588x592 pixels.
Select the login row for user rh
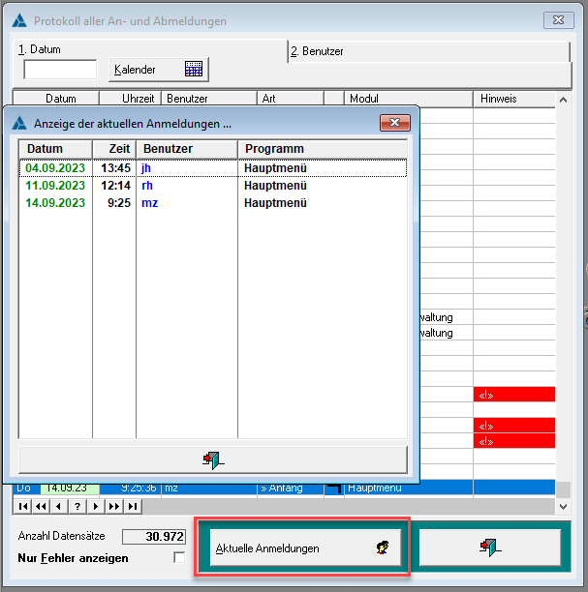coord(211,186)
